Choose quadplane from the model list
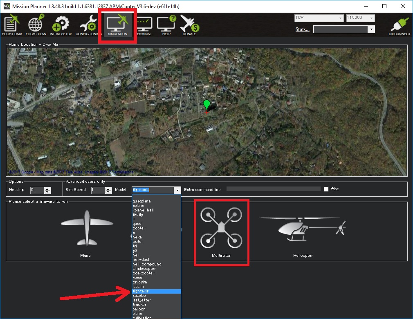The width and height of the screenshot is (413, 319). click(x=141, y=201)
